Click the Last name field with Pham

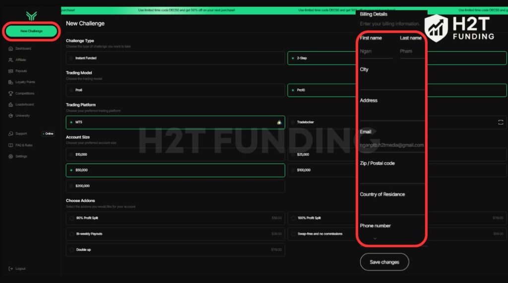pos(412,51)
